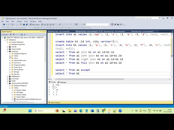The width and height of the screenshot is (174, 130).
Task: Close the SQLQuery6.sql tab
Action: (101, 31)
